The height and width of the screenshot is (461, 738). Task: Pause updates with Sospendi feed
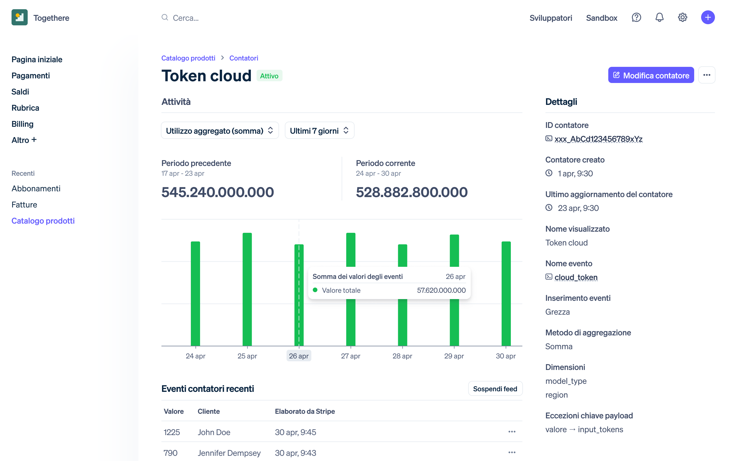click(495, 389)
